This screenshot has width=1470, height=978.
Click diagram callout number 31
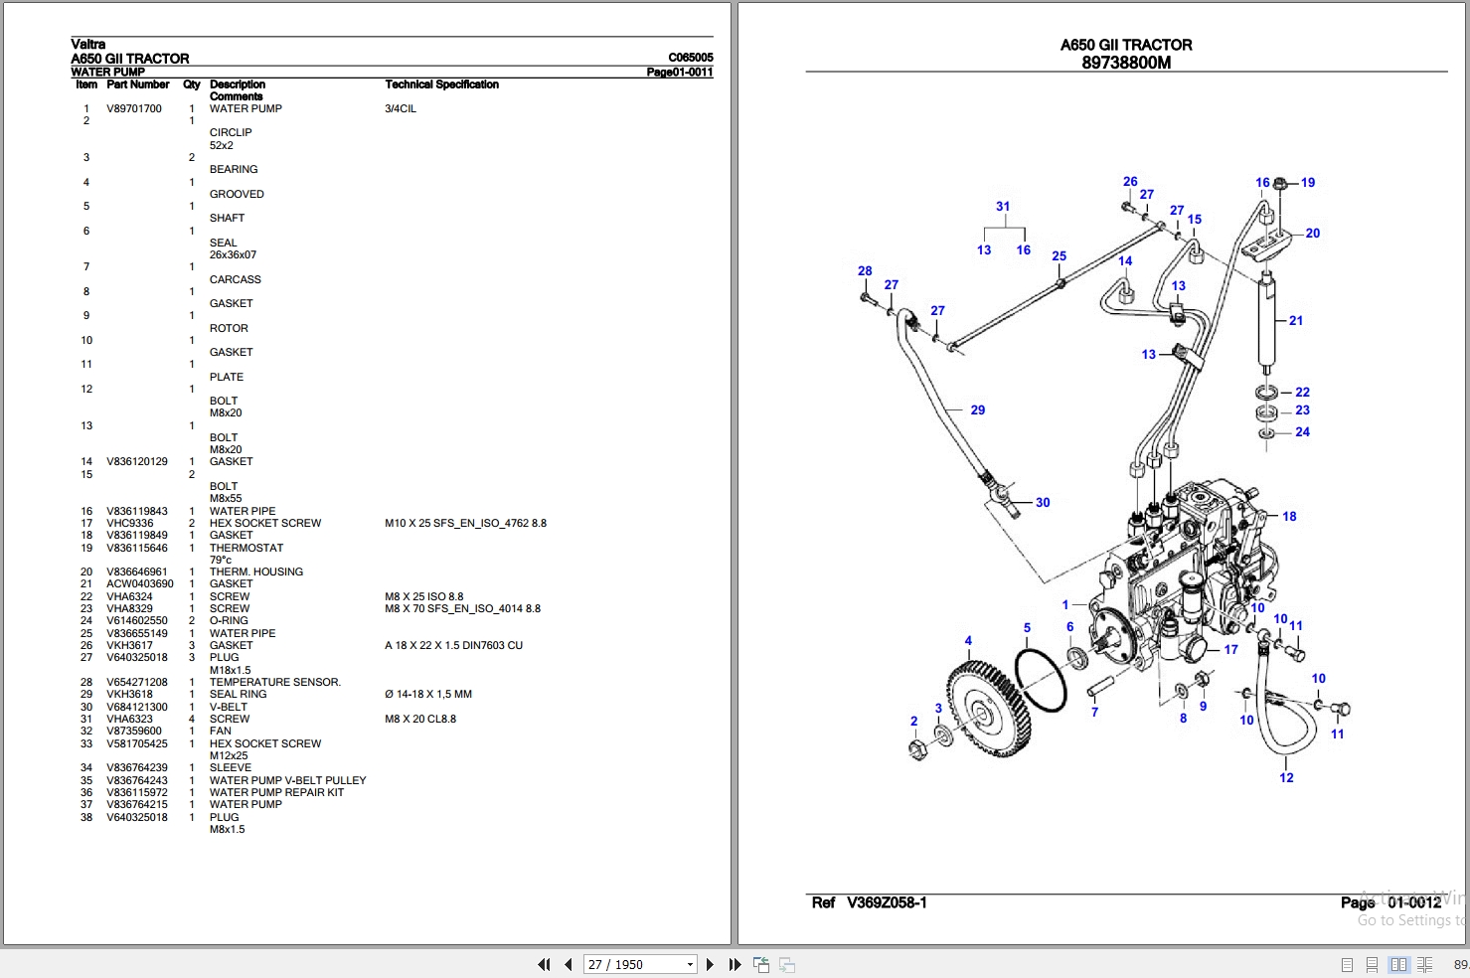pos(1003,207)
